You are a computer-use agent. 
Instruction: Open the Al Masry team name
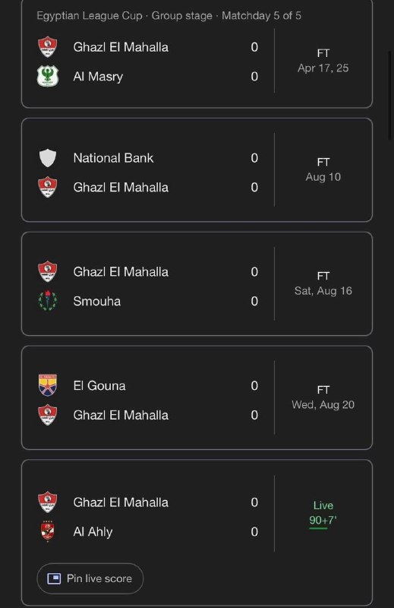click(98, 77)
